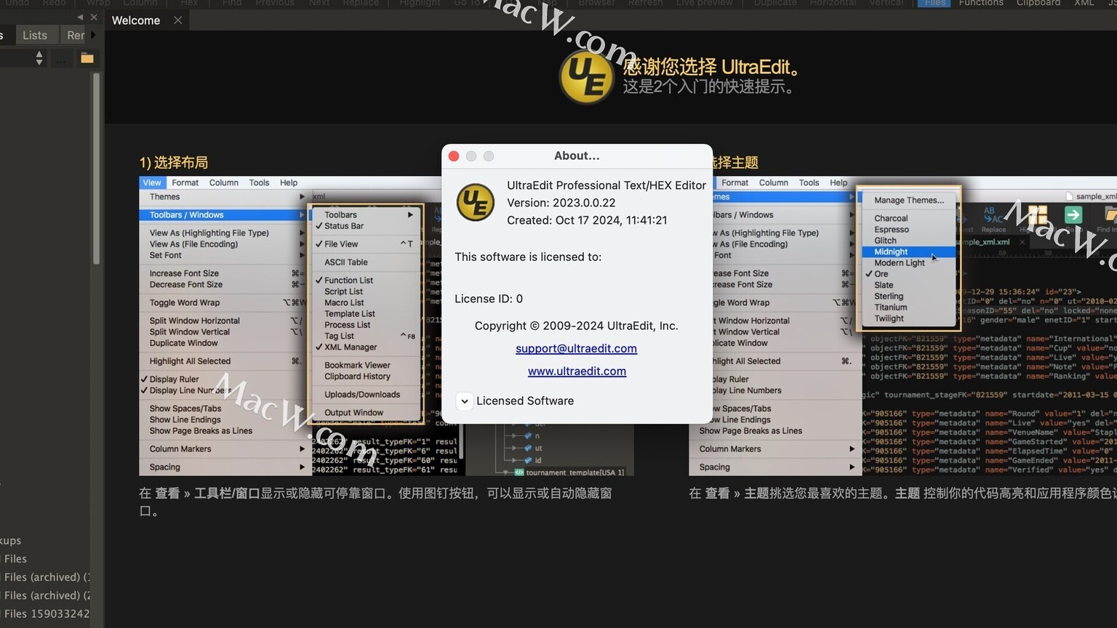
Task: Click the 'Created: Oct 17 2024, 11:41:21' text
Action: pos(587,220)
